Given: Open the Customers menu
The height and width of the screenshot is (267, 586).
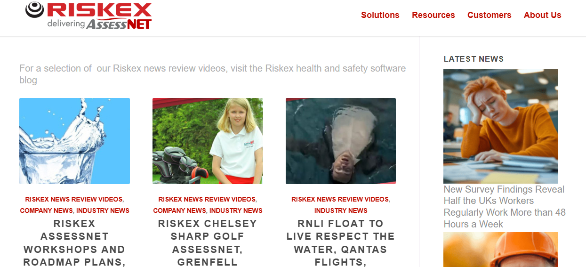Looking at the screenshot, I should [x=489, y=15].
